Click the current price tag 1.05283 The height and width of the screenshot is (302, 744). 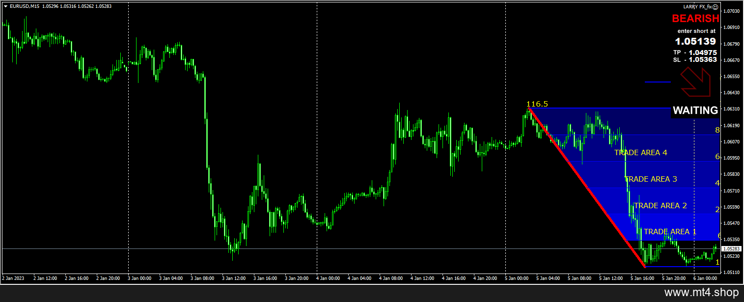click(731, 249)
